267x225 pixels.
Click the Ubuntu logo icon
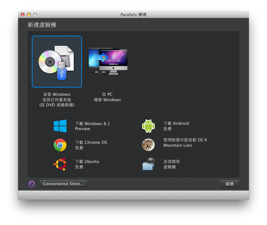[60, 164]
